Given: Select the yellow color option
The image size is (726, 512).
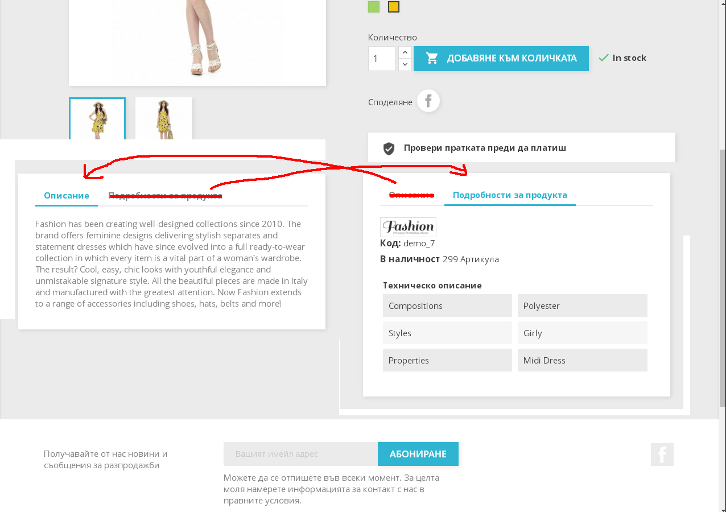Looking at the screenshot, I should [394, 7].
